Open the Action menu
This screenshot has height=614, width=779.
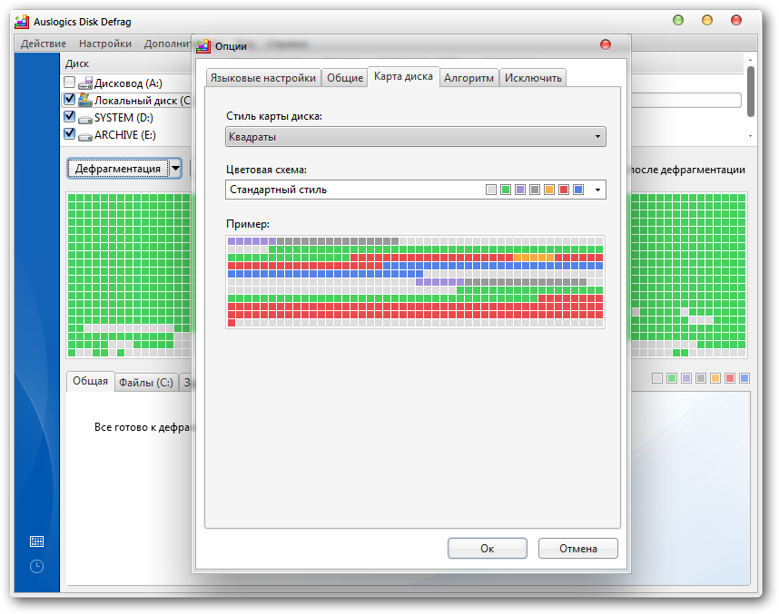(44, 44)
